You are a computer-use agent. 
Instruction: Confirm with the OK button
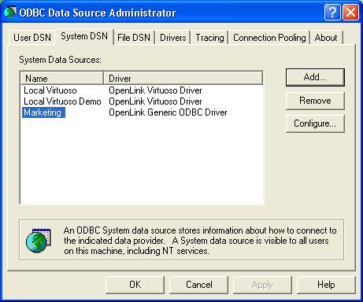click(x=135, y=285)
